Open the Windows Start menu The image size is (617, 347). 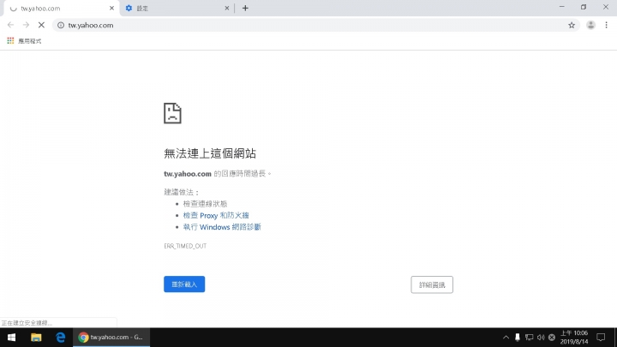[x=11, y=338]
